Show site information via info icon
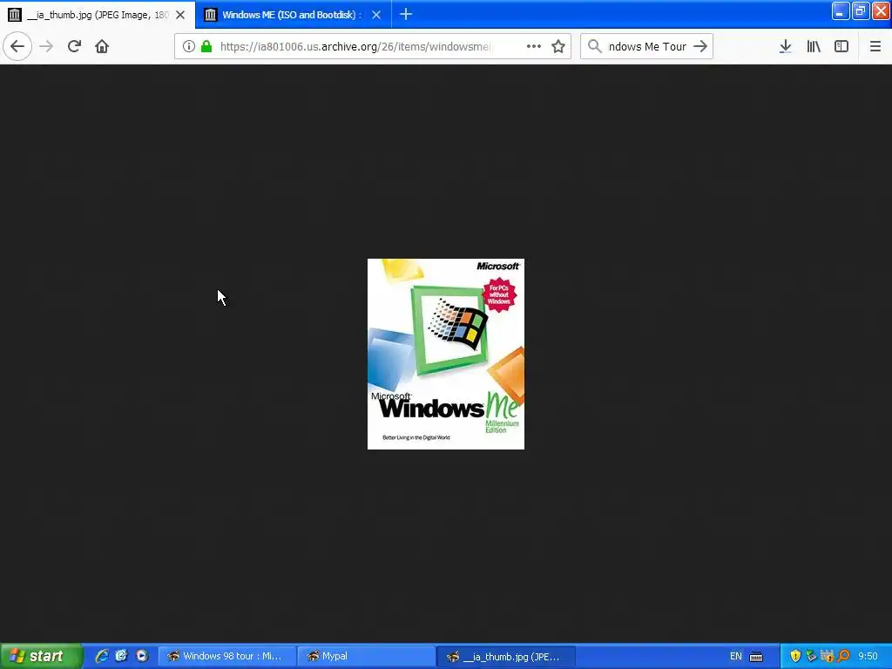 189,47
